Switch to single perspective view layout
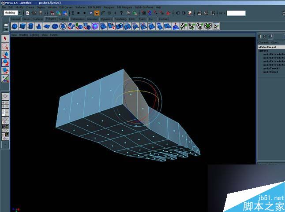Image resolution: width=285 pixels, height=212 pixels. pos(5,97)
